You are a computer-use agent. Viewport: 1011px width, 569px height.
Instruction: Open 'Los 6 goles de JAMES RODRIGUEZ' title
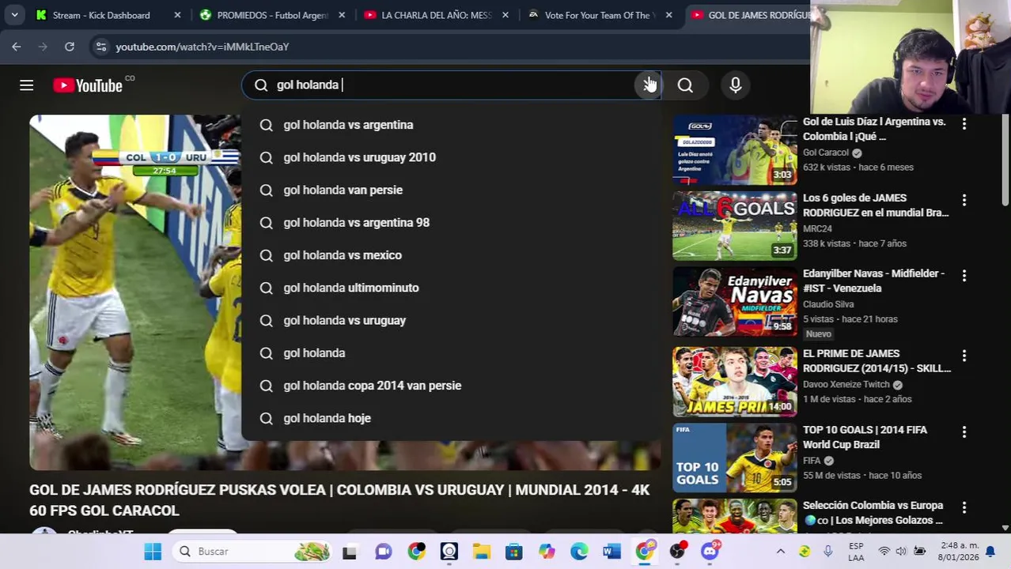pos(876,205)
